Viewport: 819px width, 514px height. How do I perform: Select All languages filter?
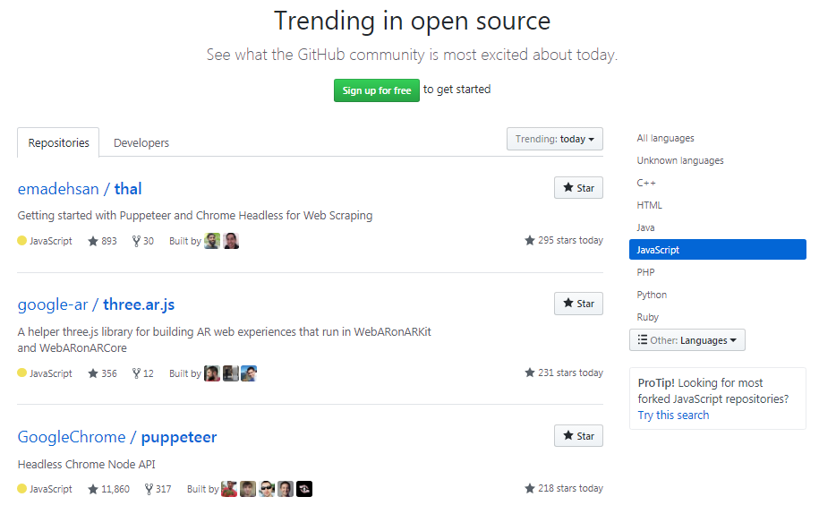(x=665, y=138)
